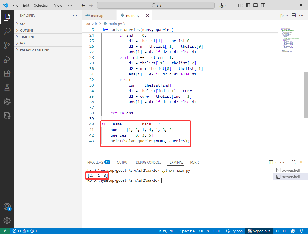Open the Manage gear menu

pyautogui.click(x=7, y=221)
